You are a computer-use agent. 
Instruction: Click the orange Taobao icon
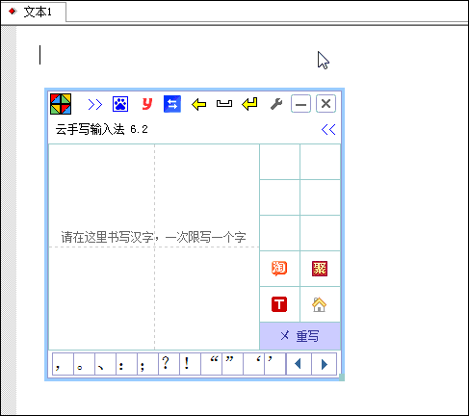pyautogui.click(x=279, y=269)
